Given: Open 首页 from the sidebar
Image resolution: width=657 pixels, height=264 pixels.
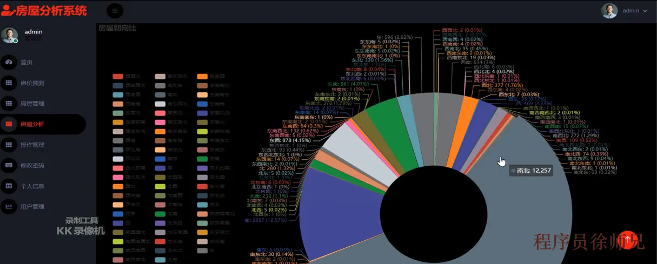Looking at the screenshot, I should tap(26, 63).
